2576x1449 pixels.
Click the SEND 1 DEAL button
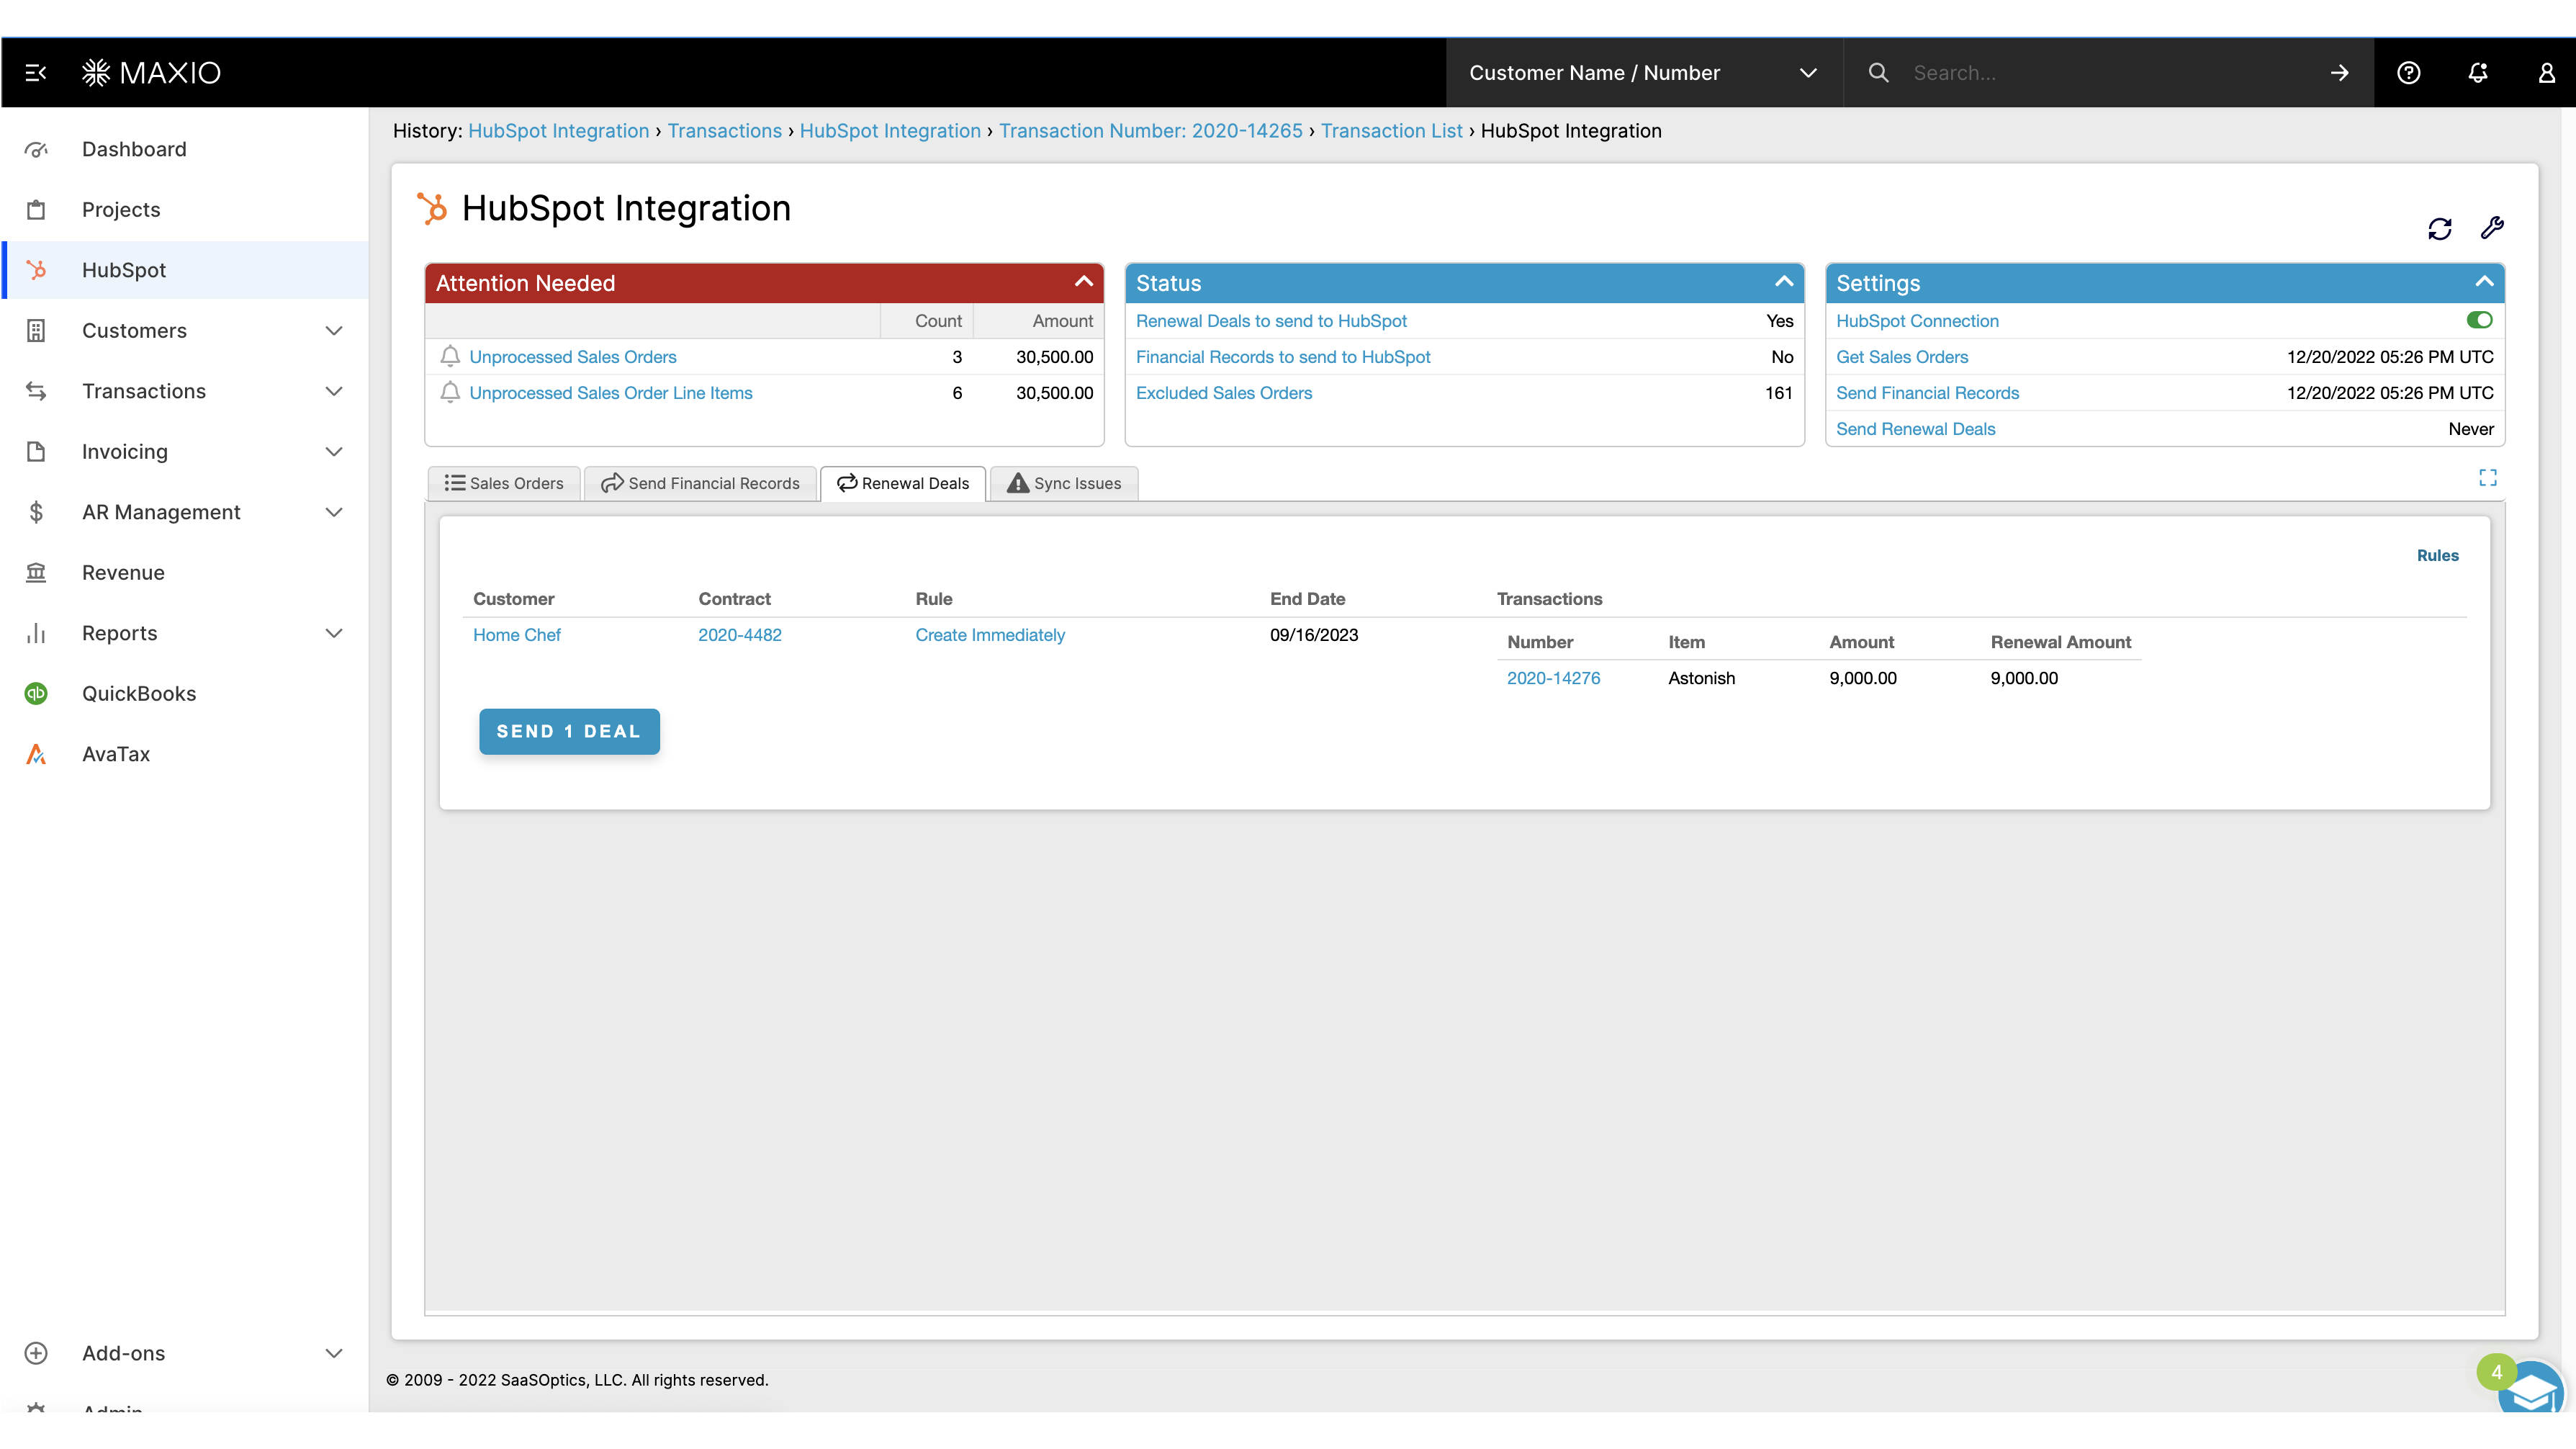[x=568, y=731]
